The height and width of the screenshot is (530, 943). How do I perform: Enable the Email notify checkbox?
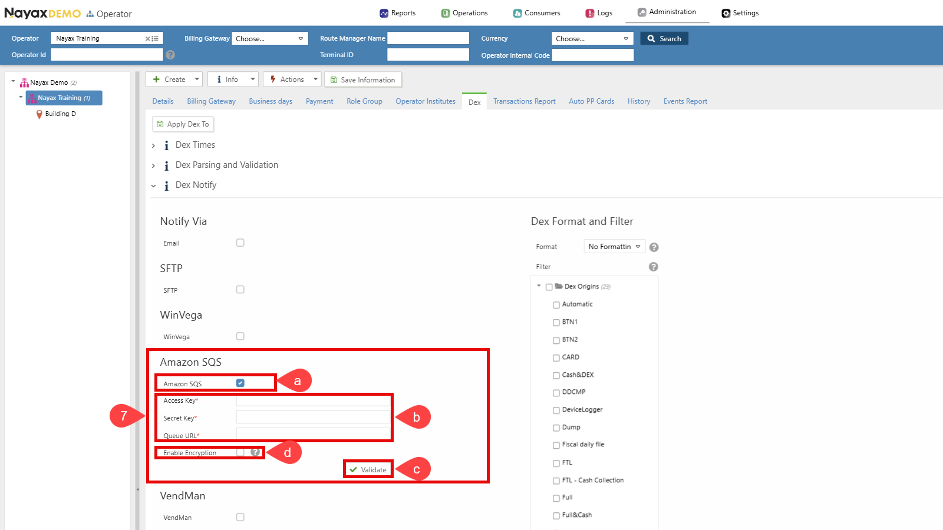point(240,243)
